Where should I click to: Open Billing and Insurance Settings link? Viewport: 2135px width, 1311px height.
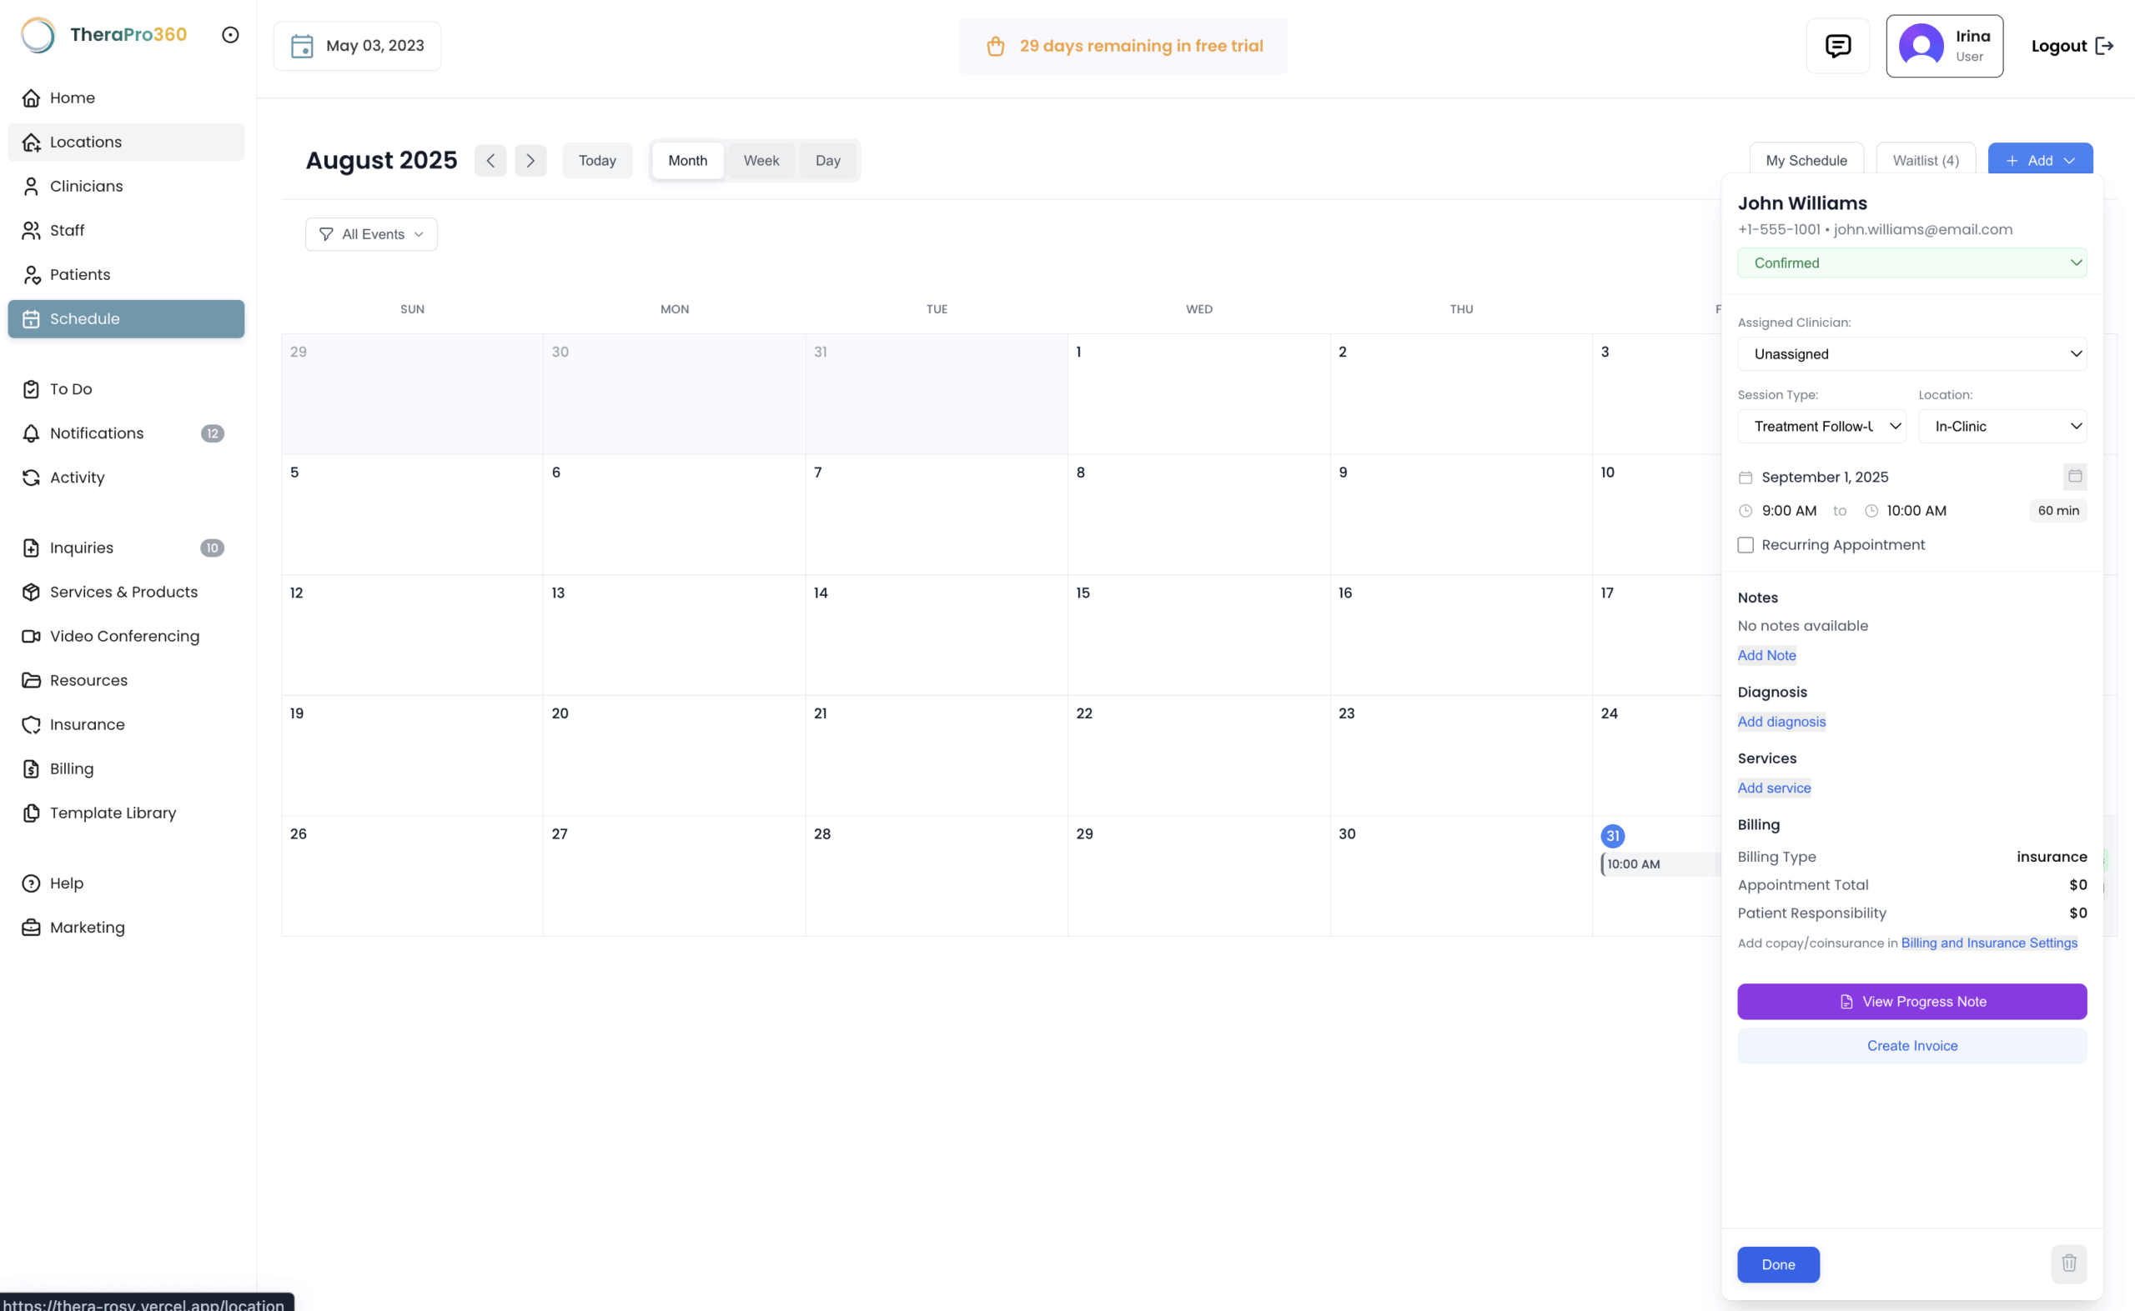(x=1988, y=943)
